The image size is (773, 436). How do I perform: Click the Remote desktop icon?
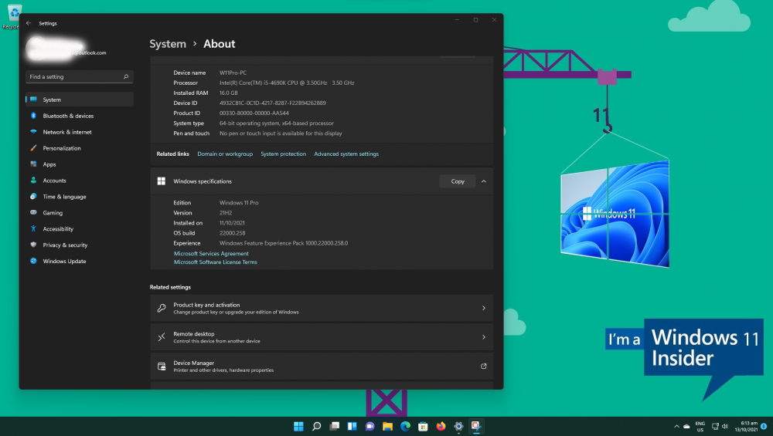click(162, 337)
